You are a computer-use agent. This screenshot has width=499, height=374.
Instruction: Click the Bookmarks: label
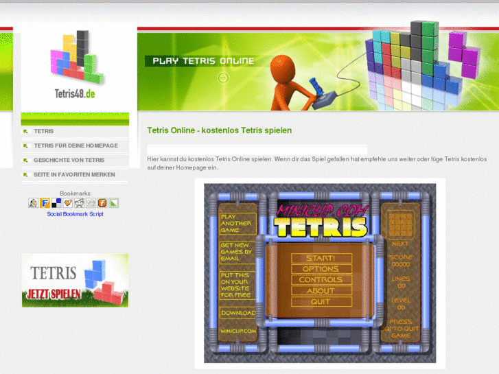76,194
